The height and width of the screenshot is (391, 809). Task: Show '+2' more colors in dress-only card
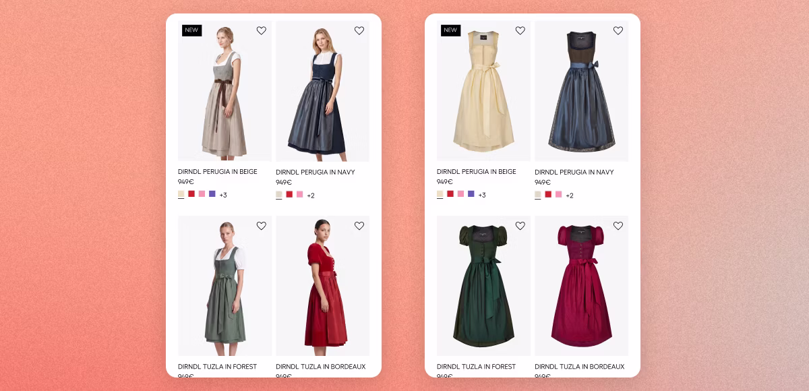pos(570,195)
